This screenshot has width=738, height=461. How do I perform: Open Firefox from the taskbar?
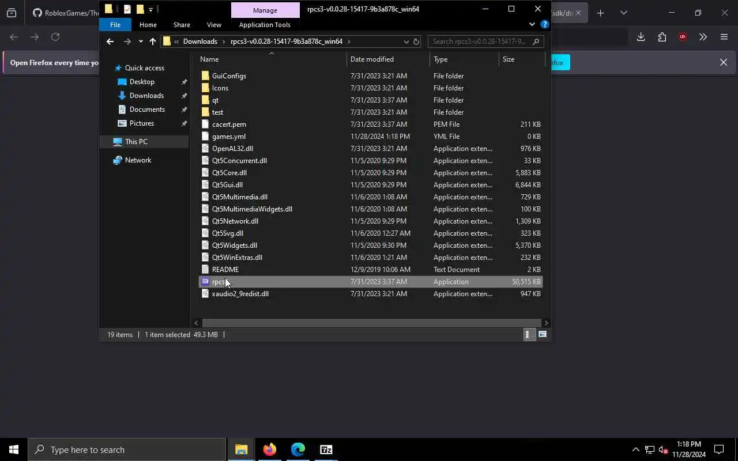coord(270,449)
